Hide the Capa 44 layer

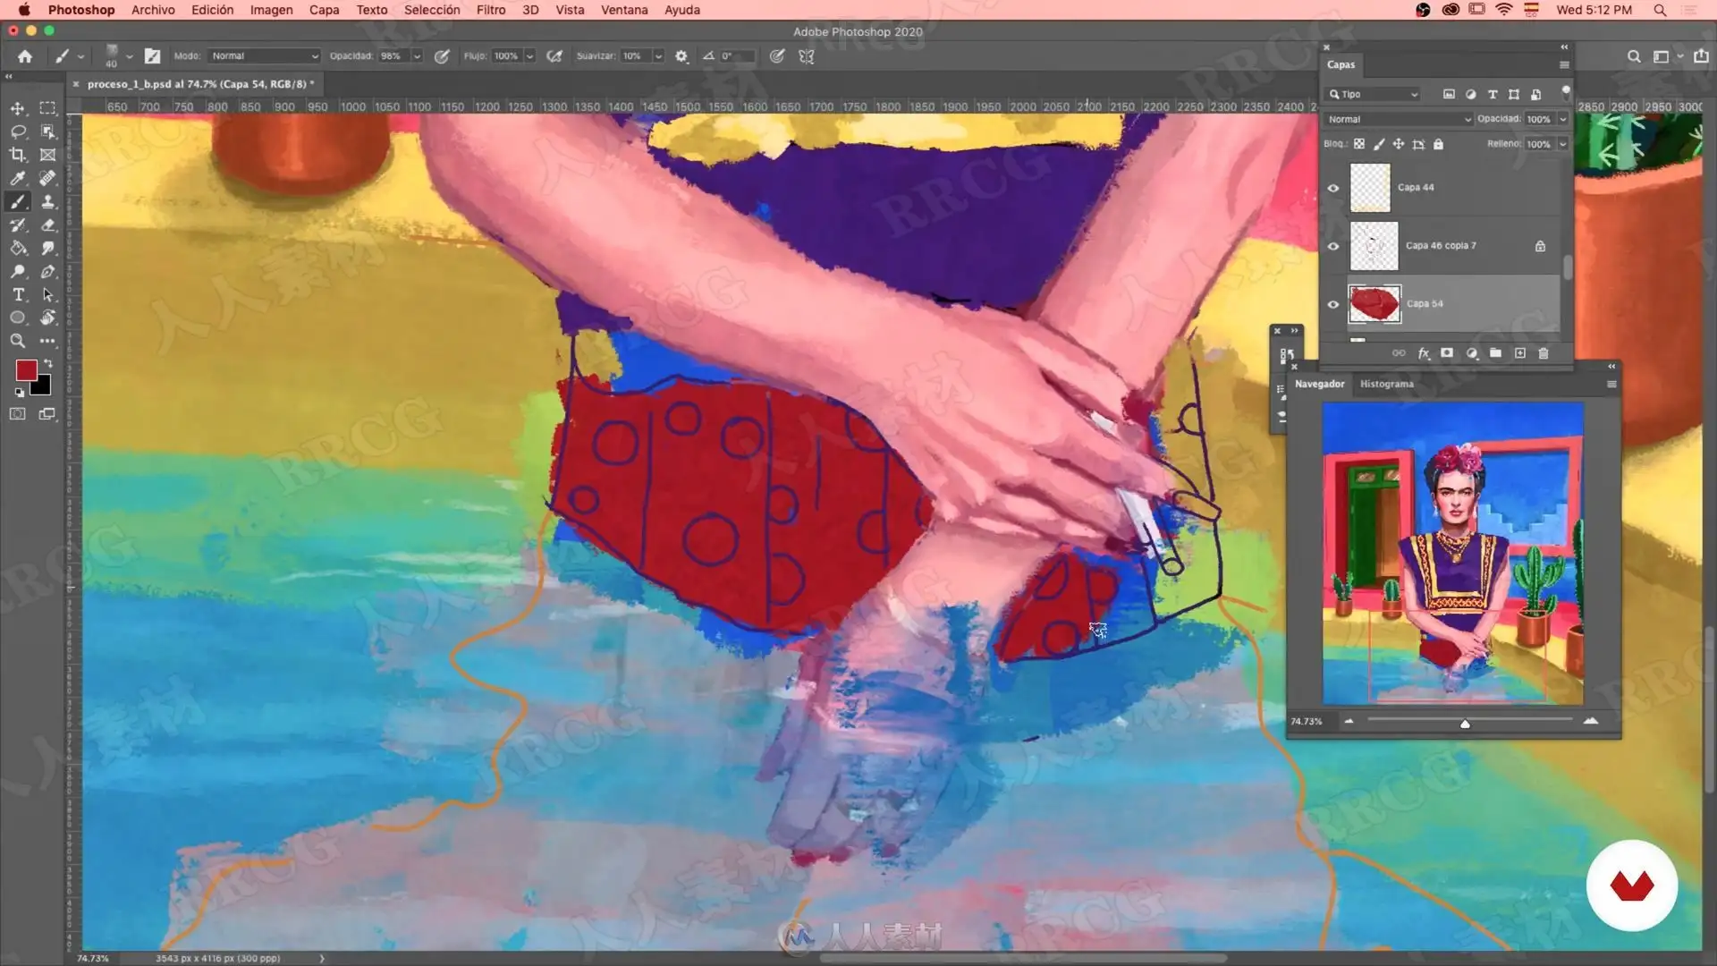(1333, 188)
